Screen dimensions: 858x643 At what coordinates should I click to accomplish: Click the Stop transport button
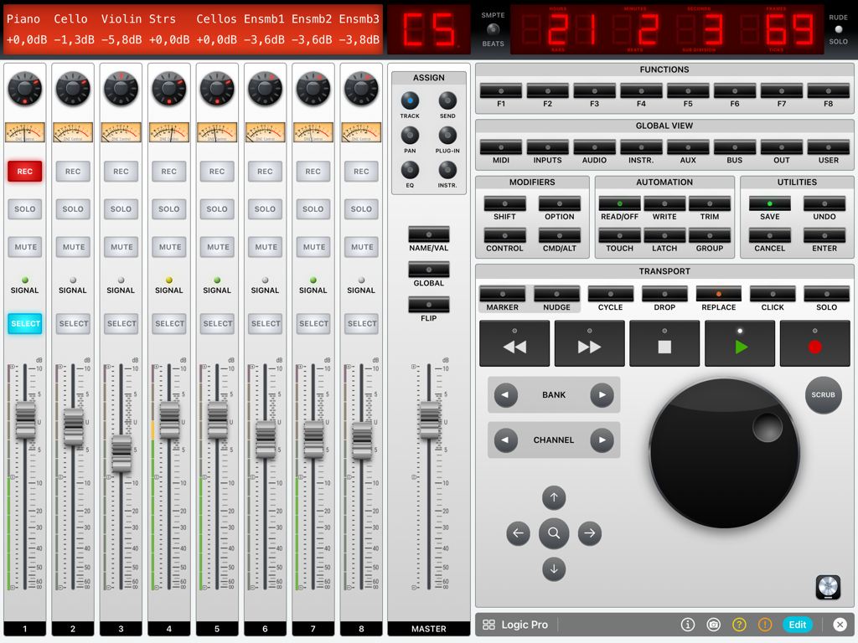click(x=664, y=343)
